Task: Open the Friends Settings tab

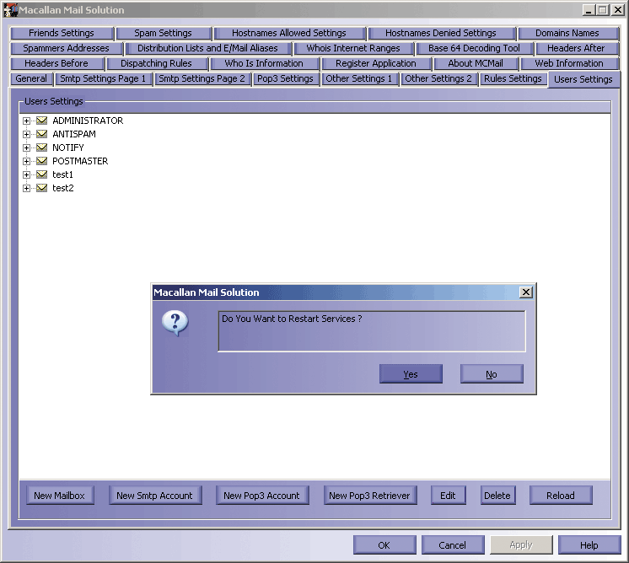Action: [62, 33]
